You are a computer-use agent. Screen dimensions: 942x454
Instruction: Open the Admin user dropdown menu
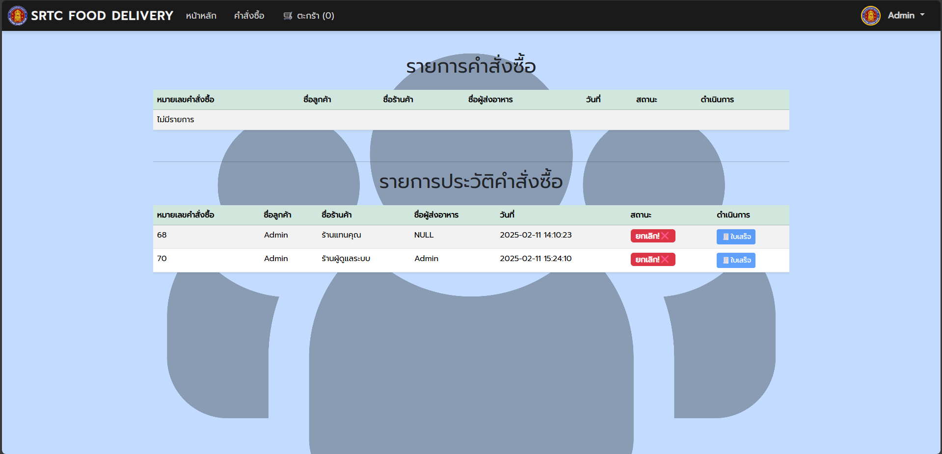(901, 16)
